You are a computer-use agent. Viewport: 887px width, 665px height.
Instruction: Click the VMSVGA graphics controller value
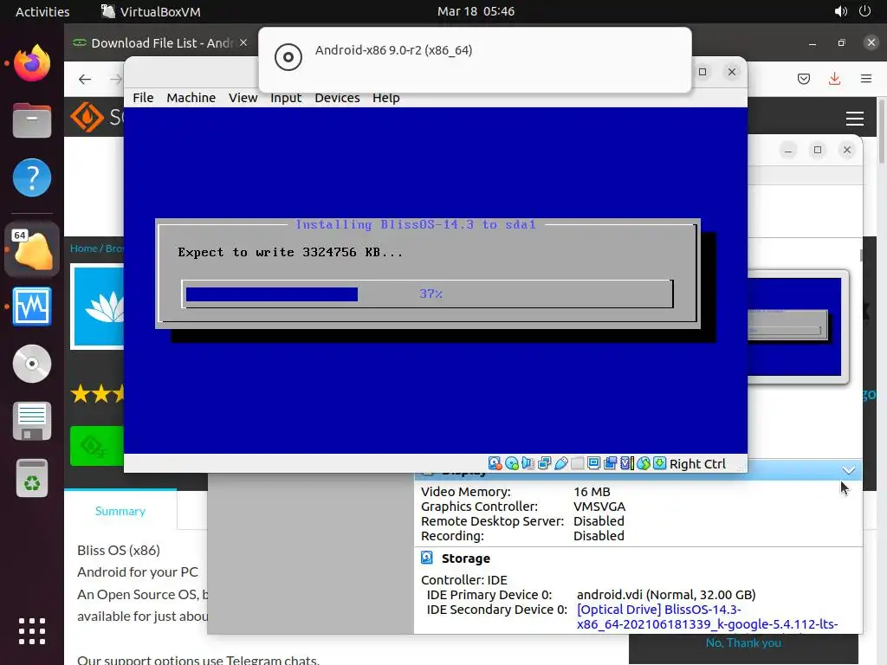coord(599,507)
